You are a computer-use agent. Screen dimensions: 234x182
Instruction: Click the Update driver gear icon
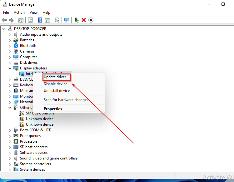[57, 20]
